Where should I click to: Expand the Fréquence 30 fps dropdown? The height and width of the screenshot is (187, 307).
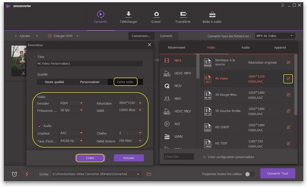72,110
